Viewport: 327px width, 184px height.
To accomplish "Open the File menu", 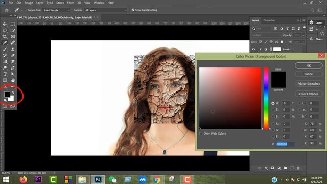I will click(x=11, y=3).
